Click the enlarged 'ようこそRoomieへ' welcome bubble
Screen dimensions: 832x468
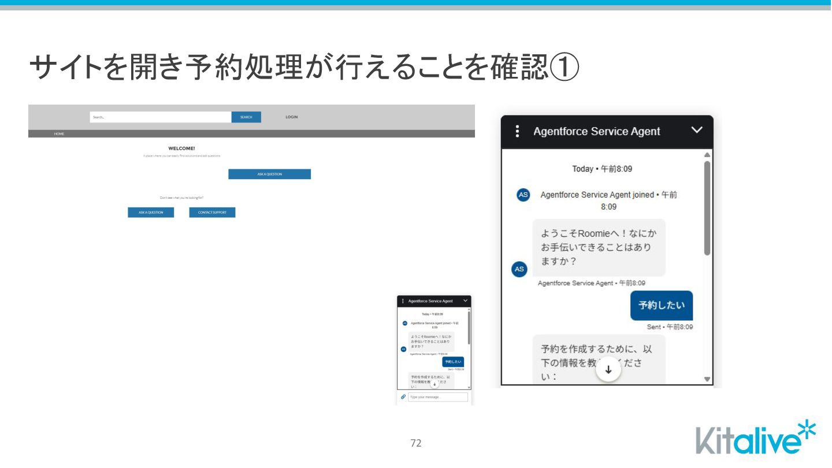point(599,247)
